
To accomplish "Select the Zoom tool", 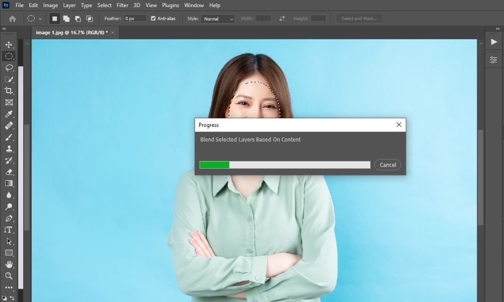I will pos(9,276).
